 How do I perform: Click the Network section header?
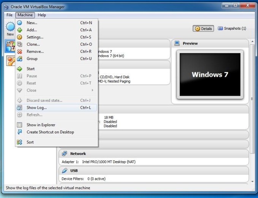154,154
